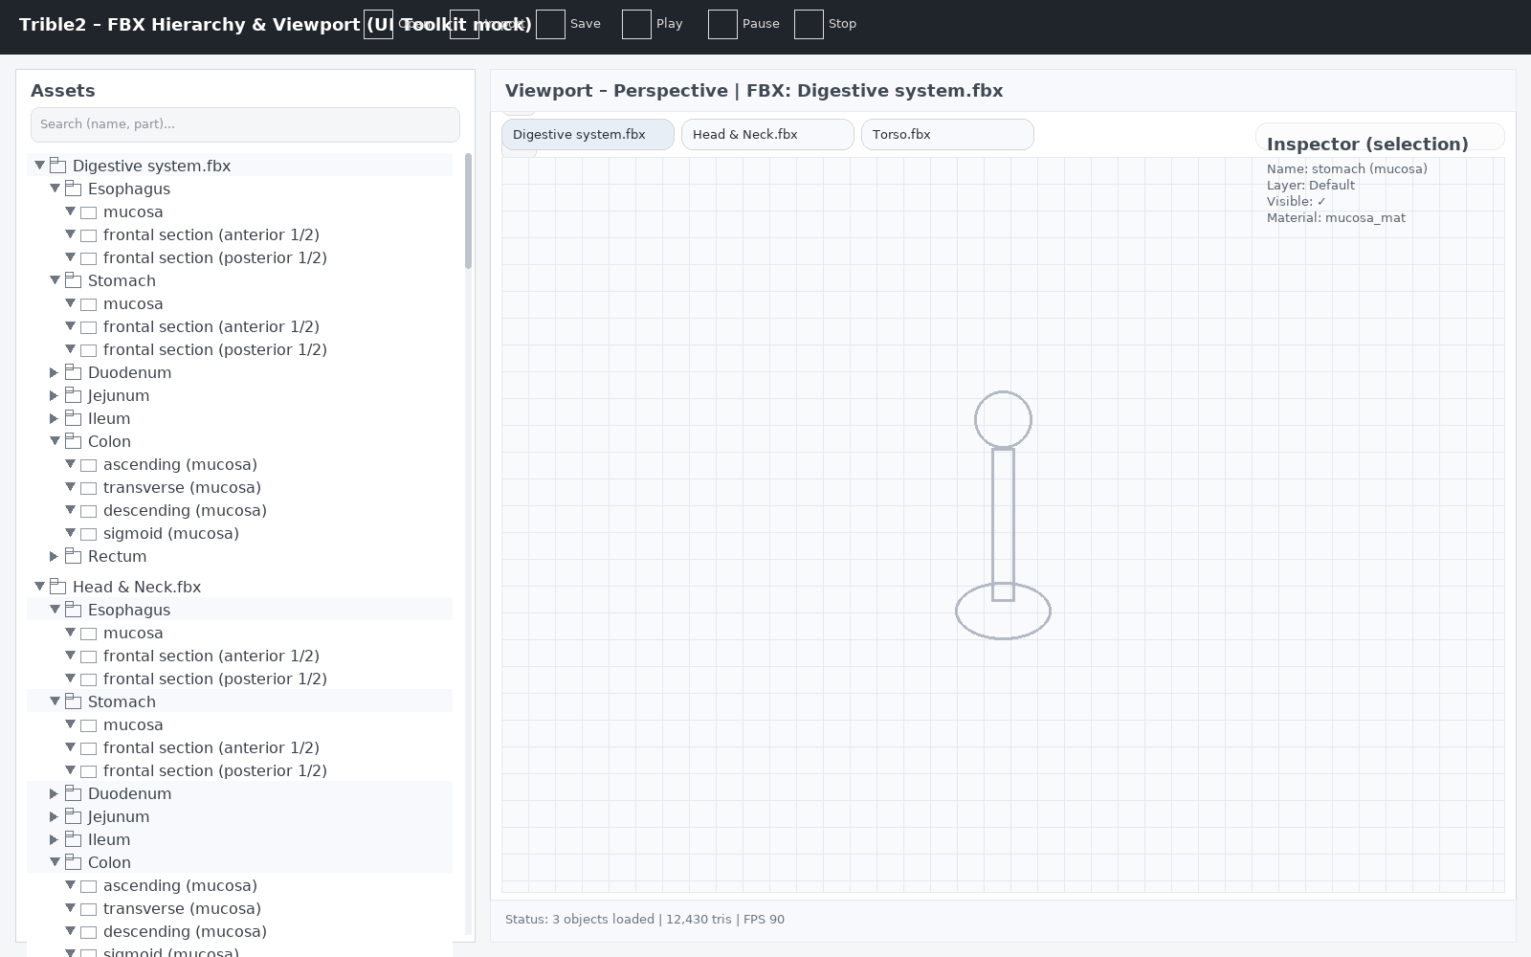The image size is (1531, 957).
Task: Collapse the Colon node with disclosure triangle
Action: [55, 441]
